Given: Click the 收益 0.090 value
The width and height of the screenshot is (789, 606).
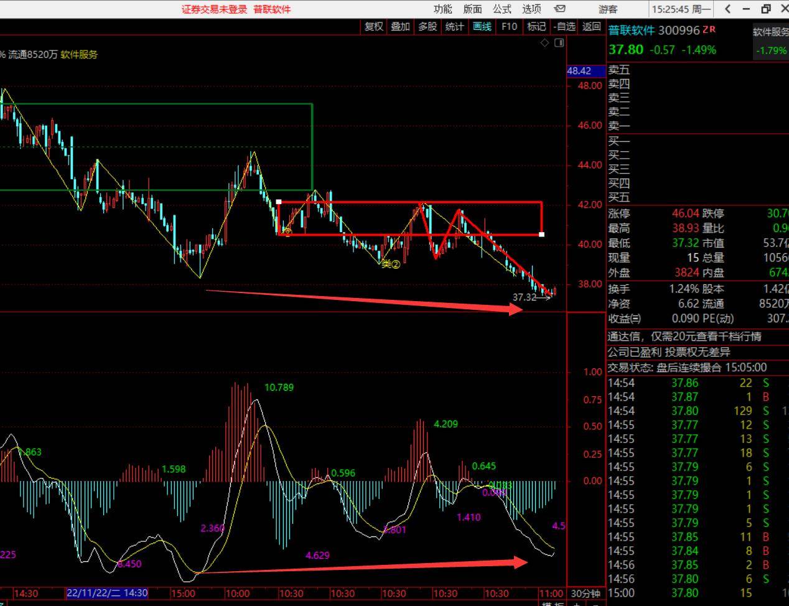Looking at the screenshot, I should coord(685,319).
